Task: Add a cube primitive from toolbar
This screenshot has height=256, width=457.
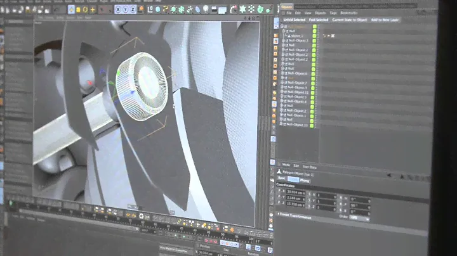Action: point(157,10)
